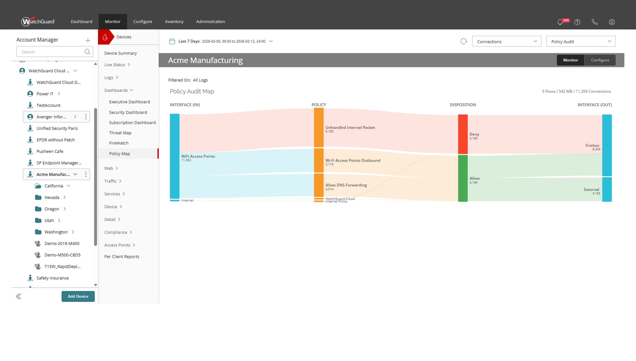Viewport: 636px width, 361px height.
Task: Collapse the sidebar with double-arrow icon
Action: tap(19, 296)
